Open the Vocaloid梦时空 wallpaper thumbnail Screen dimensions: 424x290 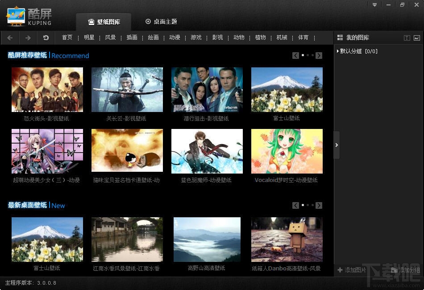287,151
